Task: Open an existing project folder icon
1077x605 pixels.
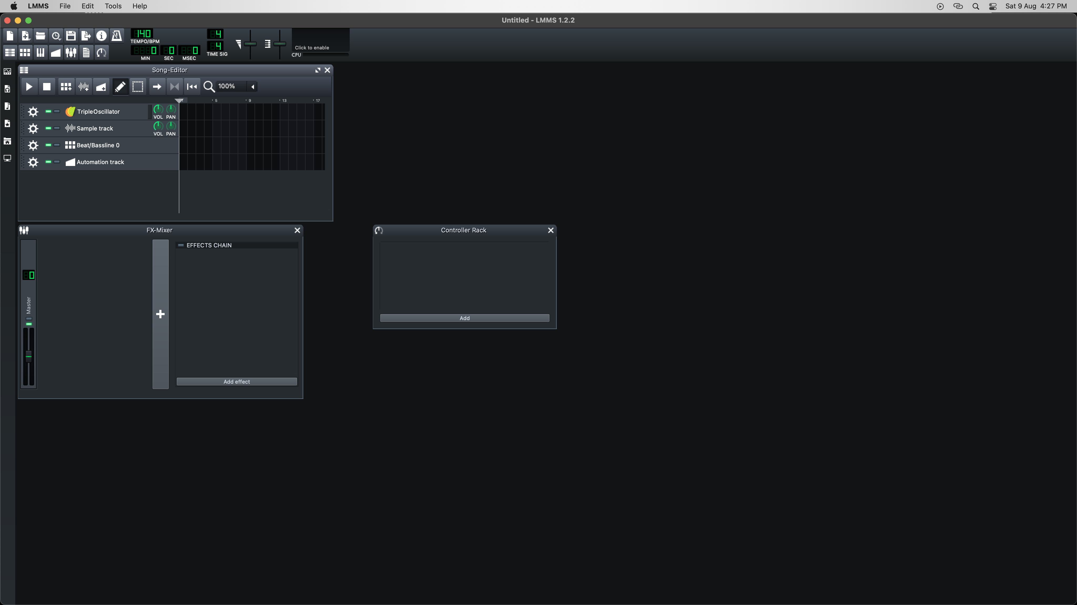Action: pyautogui.click(x=40, y=35)
